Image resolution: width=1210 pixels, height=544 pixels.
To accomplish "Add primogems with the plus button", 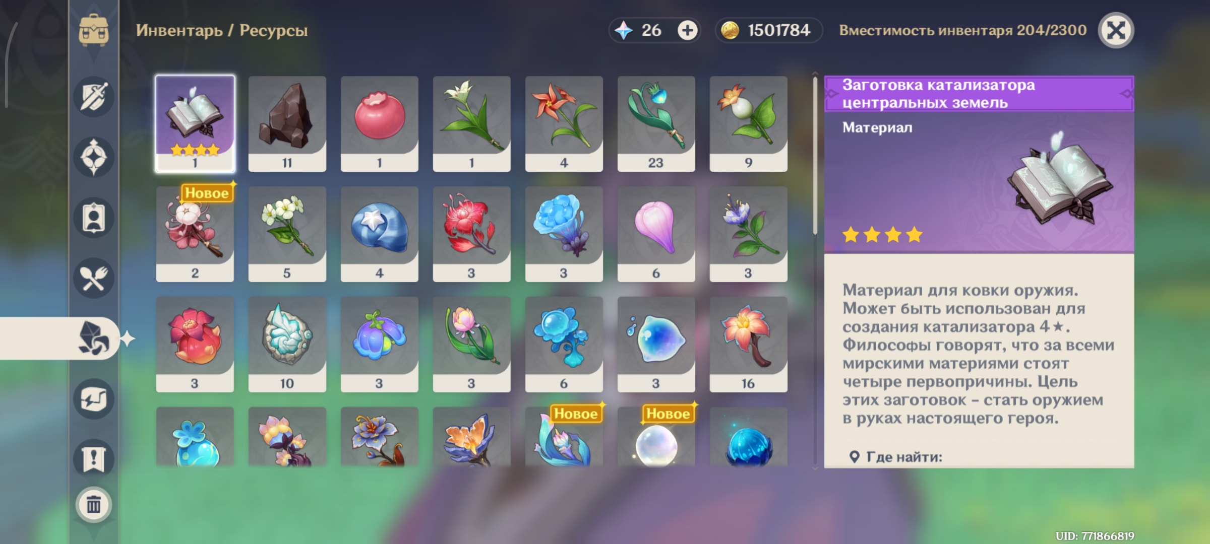I will pos(687,30).
